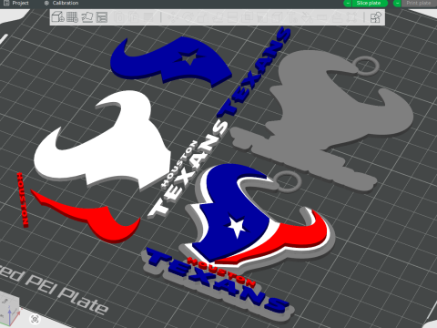Click the Print plate button
The image size is (437, 328).
click(419, 3)
